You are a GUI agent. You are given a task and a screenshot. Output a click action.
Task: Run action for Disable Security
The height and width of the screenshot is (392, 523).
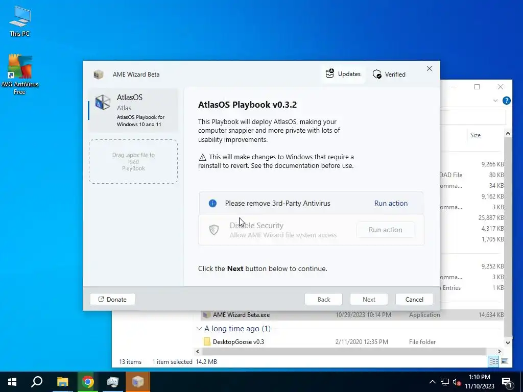pyautogui.click(x=386, y=230)
